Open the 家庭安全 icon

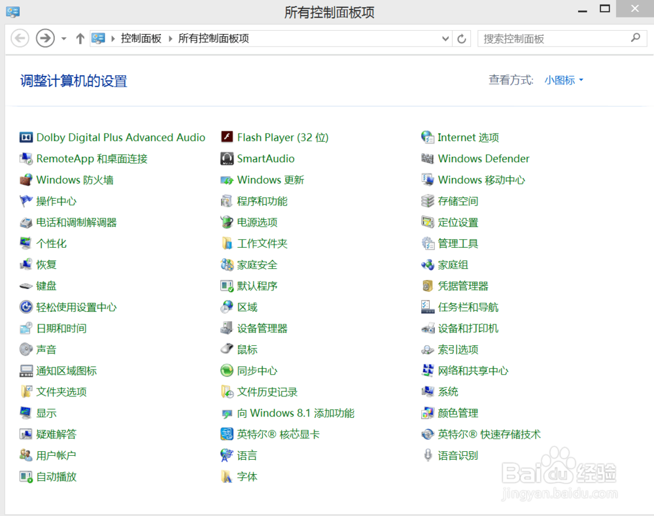point(227,264)
